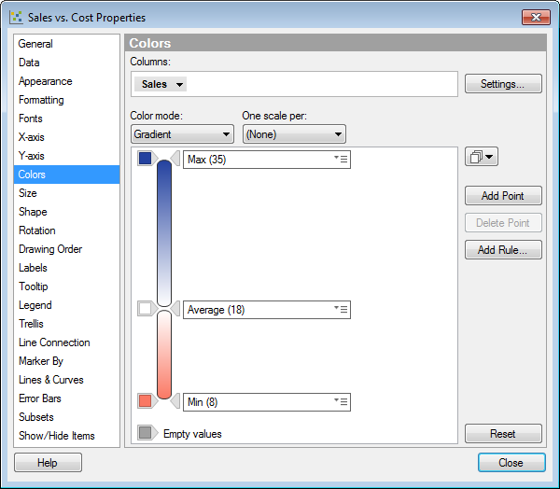Select the Colors page entry
The height and width of the screenshot is (489, 560).
67,175
